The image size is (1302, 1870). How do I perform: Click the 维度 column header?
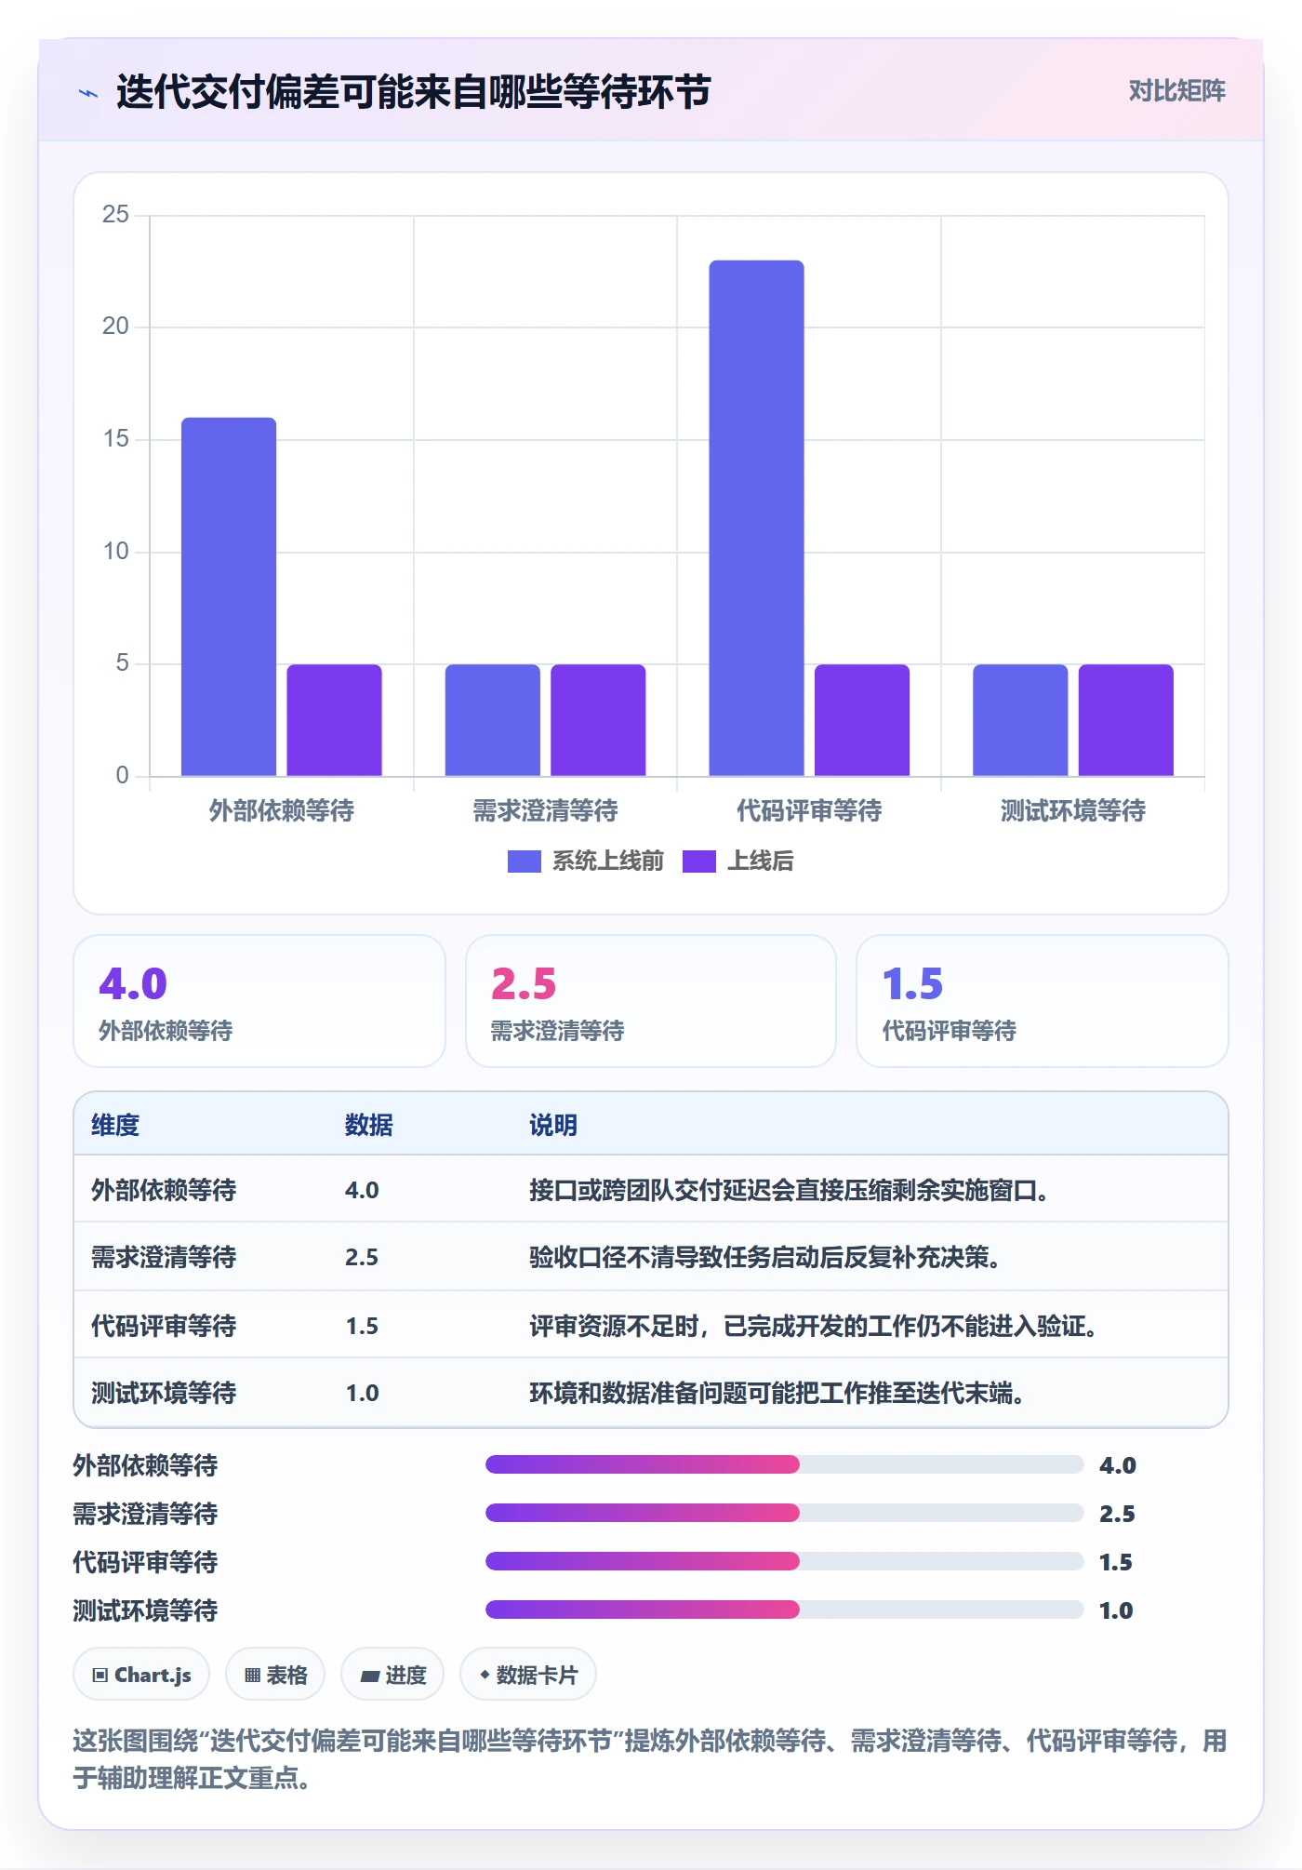(115, 1125)
